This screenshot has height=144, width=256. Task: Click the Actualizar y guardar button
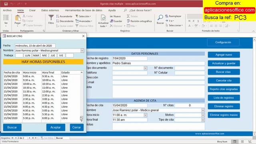224,63
